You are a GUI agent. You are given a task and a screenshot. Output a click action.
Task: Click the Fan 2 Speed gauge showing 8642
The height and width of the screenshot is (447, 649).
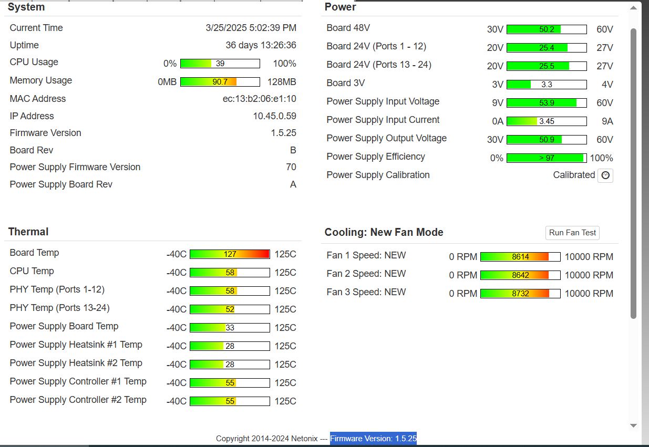(520, 275)
